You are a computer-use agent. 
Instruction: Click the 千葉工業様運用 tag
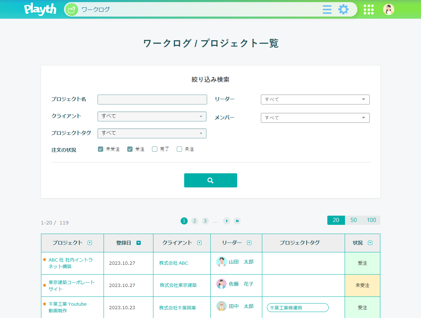click(x=298, y=308)
